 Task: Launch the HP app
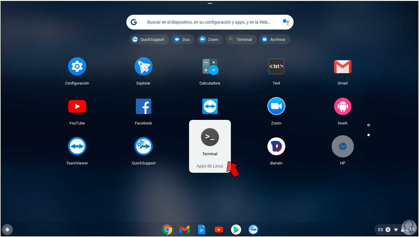click(343, 146)
